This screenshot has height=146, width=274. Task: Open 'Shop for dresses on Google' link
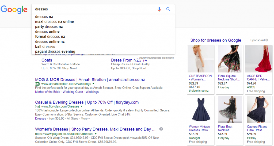pos(216,40)
